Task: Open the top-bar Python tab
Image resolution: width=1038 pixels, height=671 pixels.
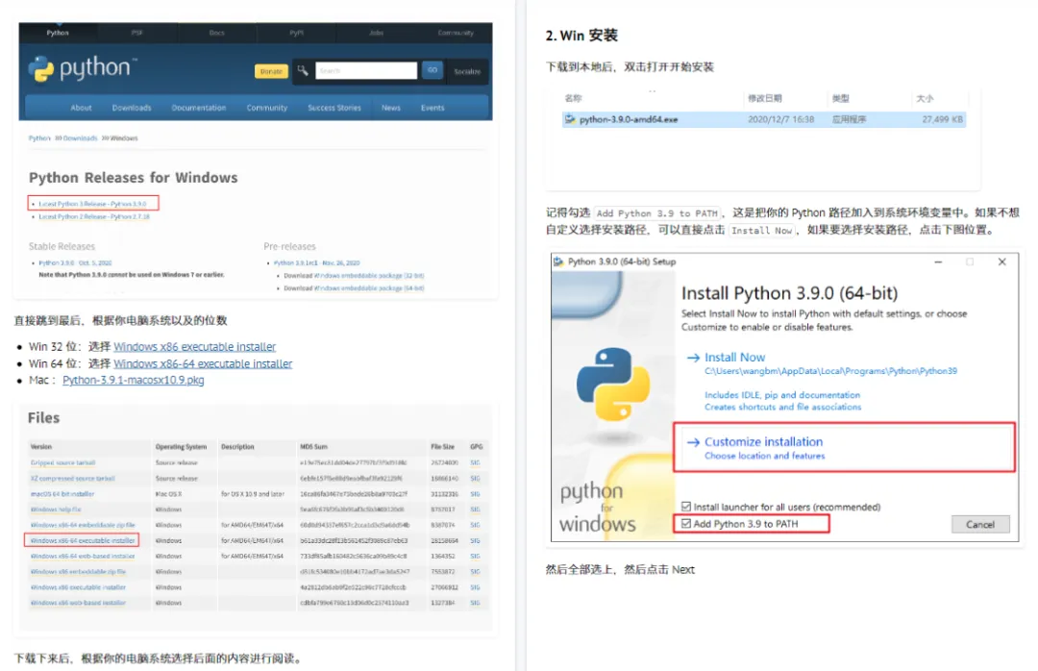Action: click(x=58, y=33)
